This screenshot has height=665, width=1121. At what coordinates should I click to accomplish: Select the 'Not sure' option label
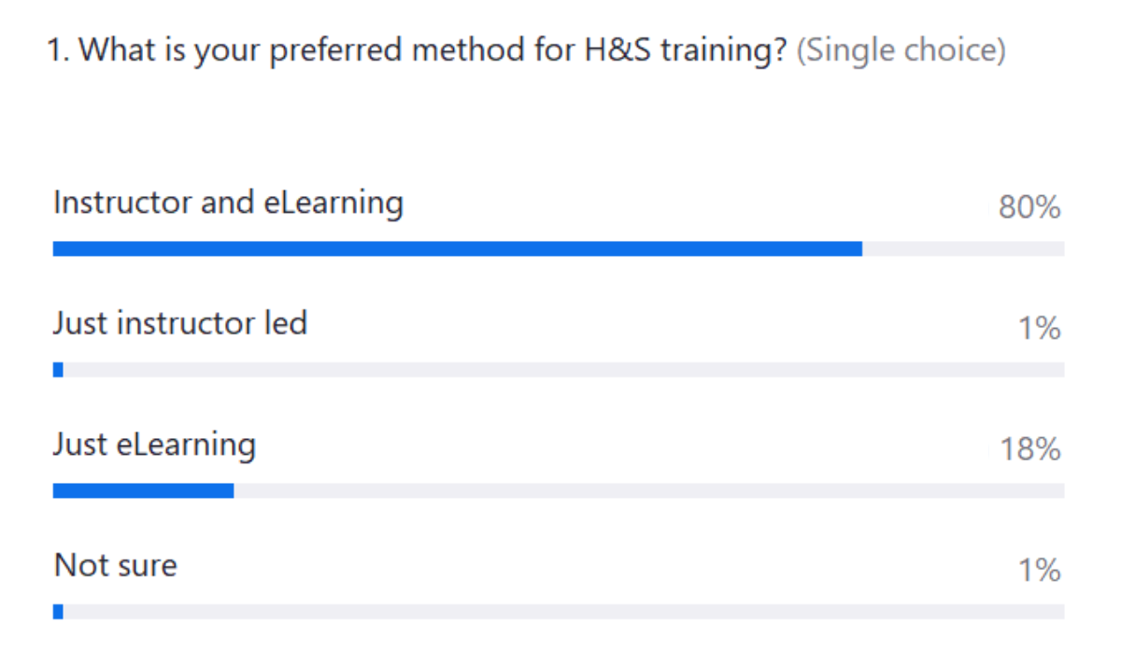115,565
